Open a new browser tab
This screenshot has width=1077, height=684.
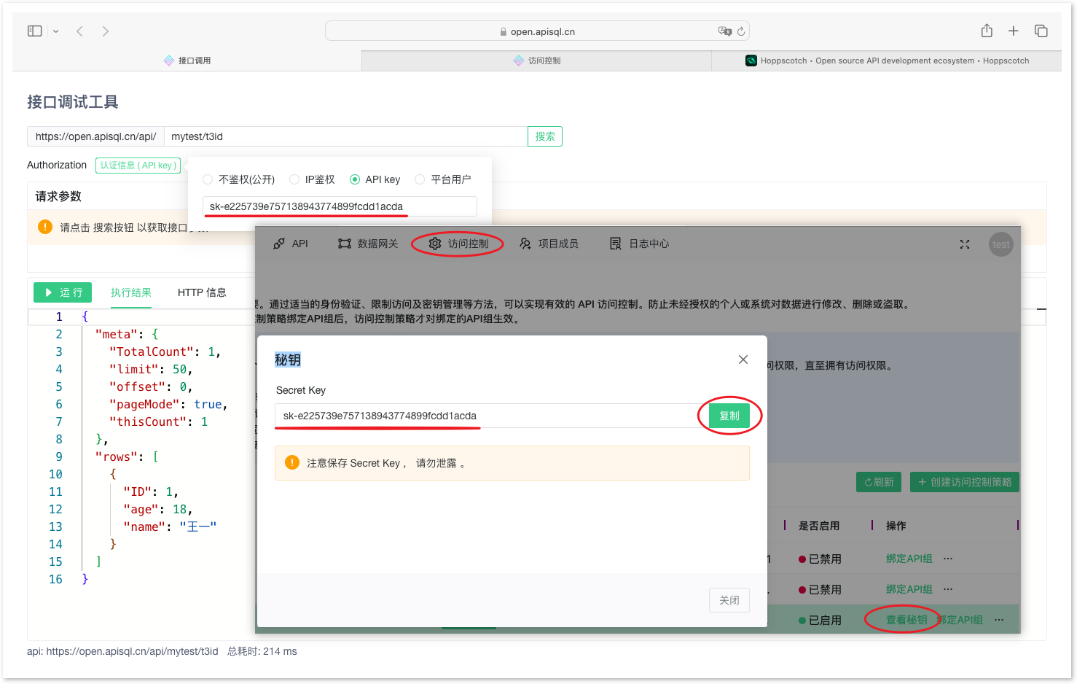tap(1013, 31)
